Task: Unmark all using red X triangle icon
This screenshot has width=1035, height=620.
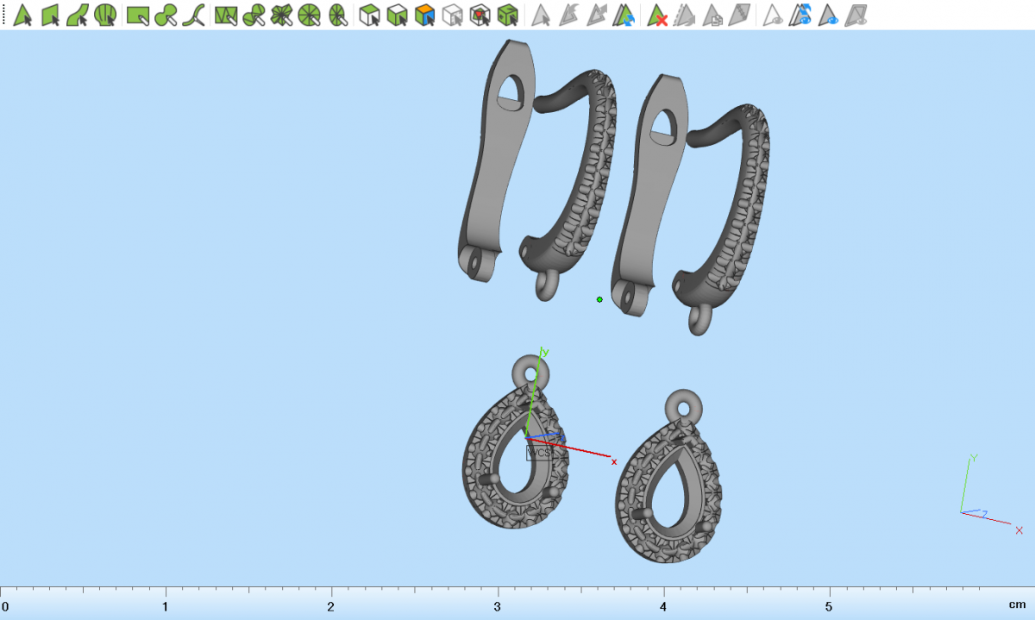Action: [658, 15]
